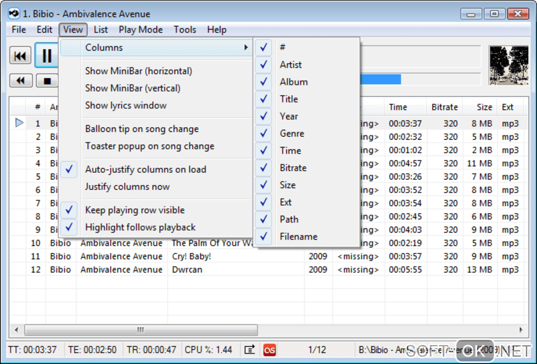
Task: Open the Help menu
Action: click(217, 30)
